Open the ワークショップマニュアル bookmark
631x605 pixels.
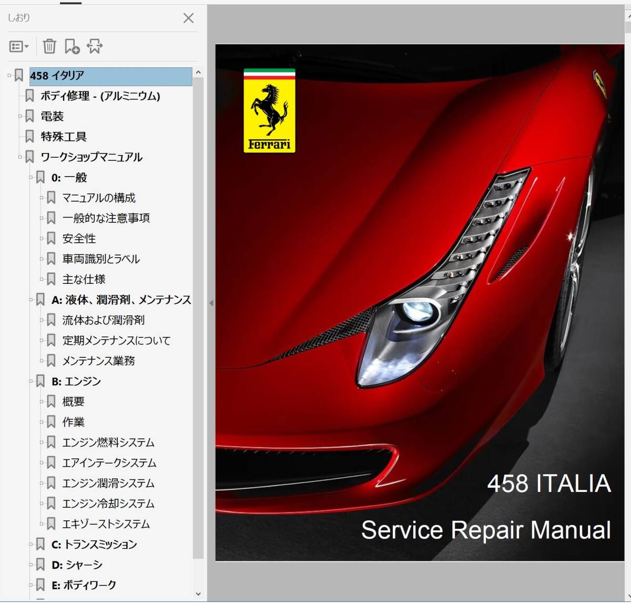pos(91,157)
